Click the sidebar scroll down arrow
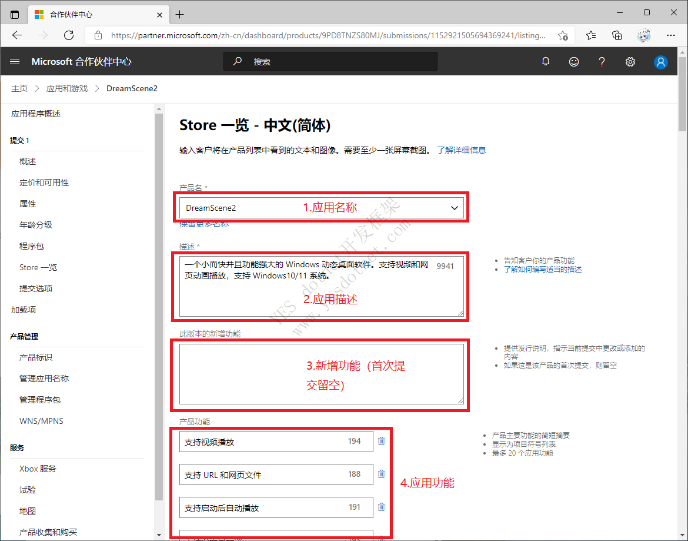This screenshot has height=541, width=688. (x=159, y=535)
